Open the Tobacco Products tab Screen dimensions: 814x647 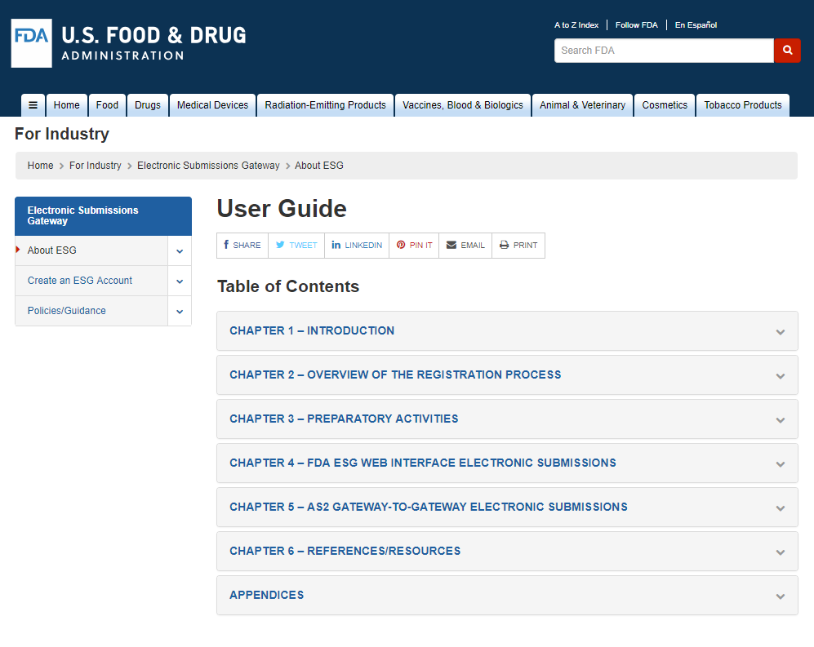point(742,105)
